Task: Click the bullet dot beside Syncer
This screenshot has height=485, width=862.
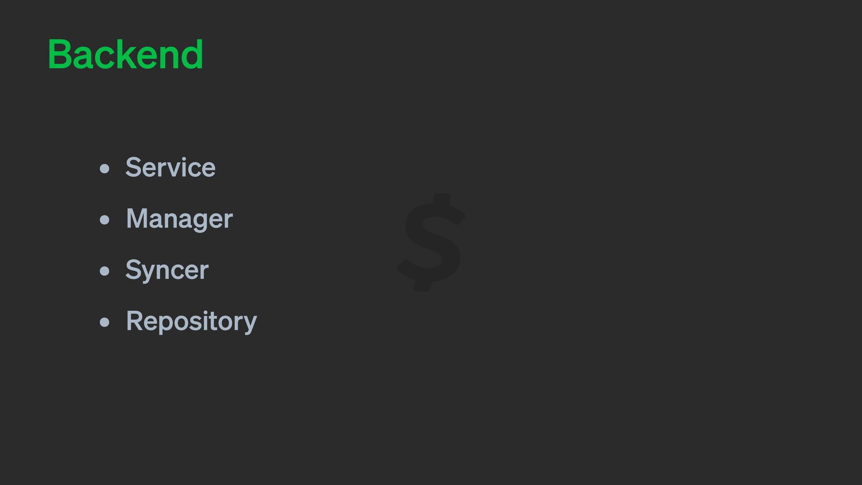Action: pos(105,271)
